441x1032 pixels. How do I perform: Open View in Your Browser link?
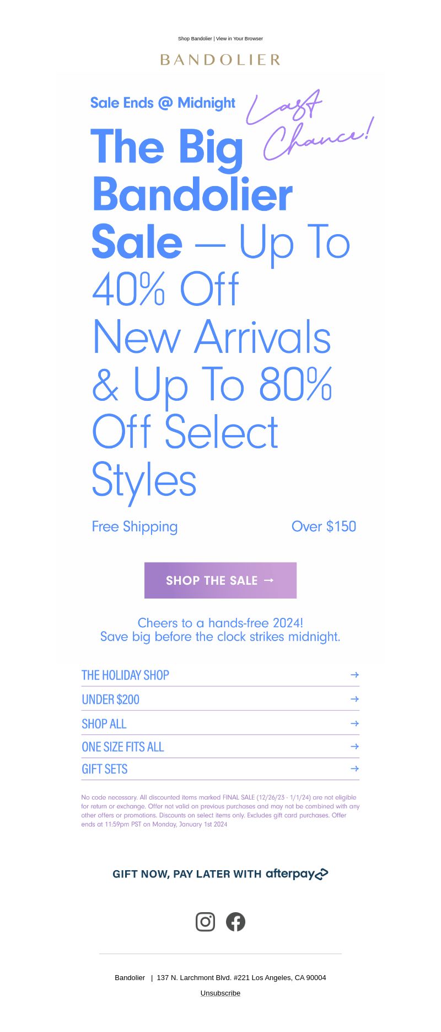[x=239, y=39]
